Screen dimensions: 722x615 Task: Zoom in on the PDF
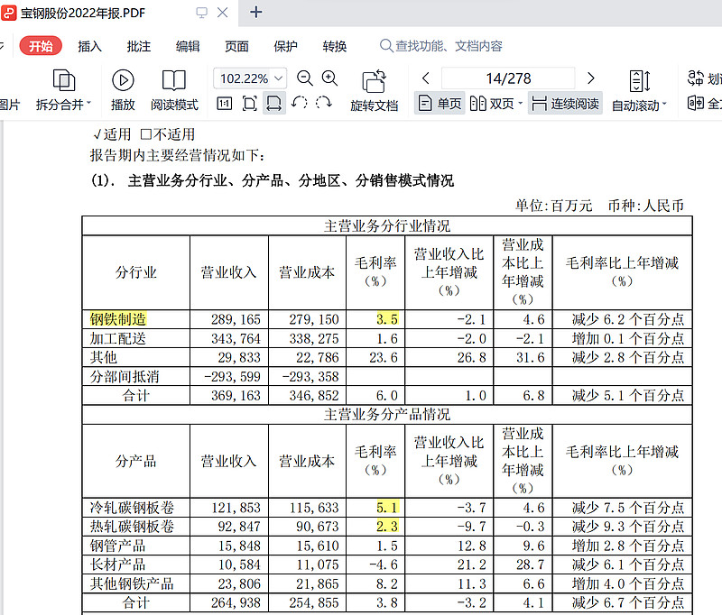point(328,78)
